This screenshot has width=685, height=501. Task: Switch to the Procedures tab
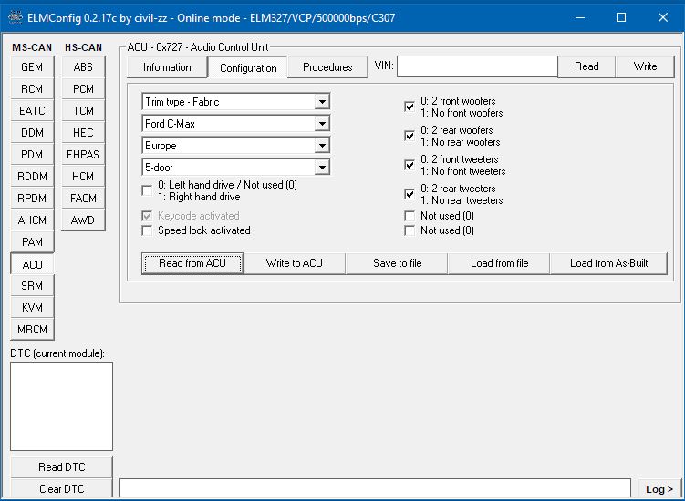tap(327, 67)
